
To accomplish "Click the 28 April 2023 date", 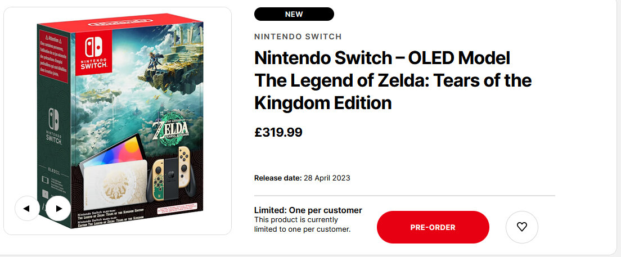I will point(327,178).
